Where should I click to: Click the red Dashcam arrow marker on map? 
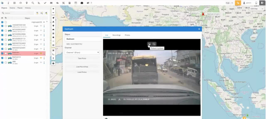[x=203, y=14]
